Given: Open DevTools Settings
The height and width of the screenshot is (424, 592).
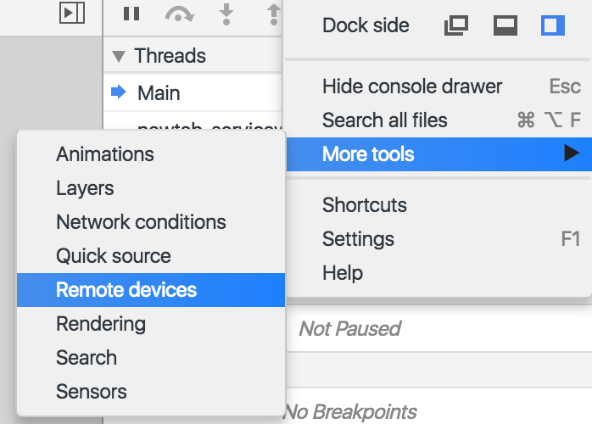Looking at the screenshot, I should (358, 239).
